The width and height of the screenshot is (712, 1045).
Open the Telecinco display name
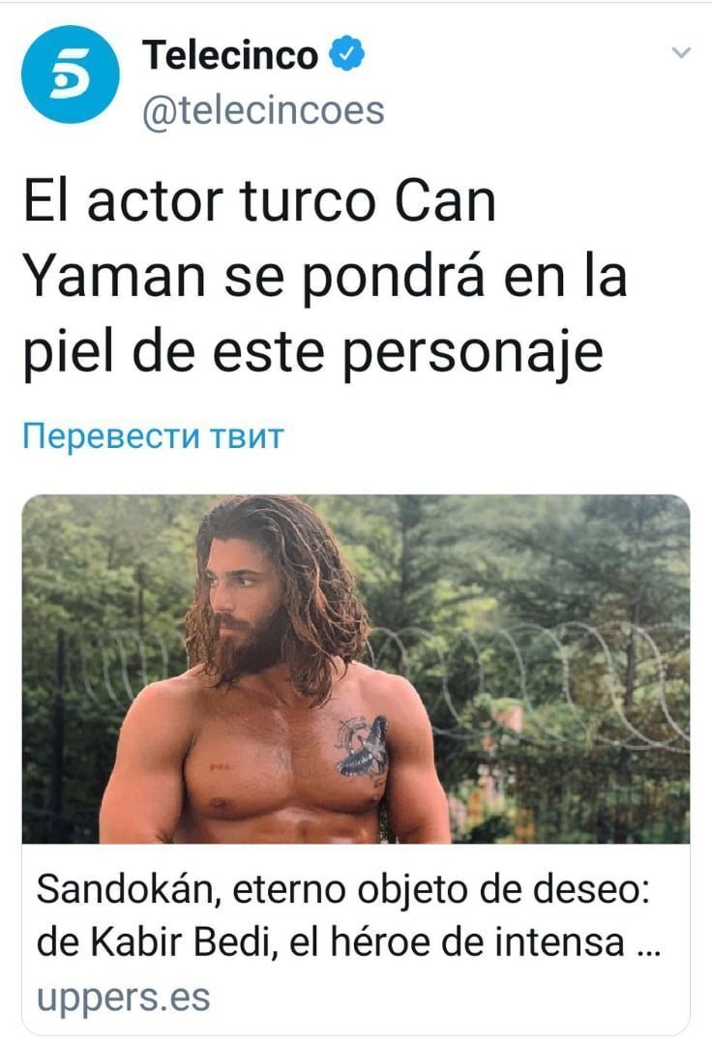click(230, 54)
